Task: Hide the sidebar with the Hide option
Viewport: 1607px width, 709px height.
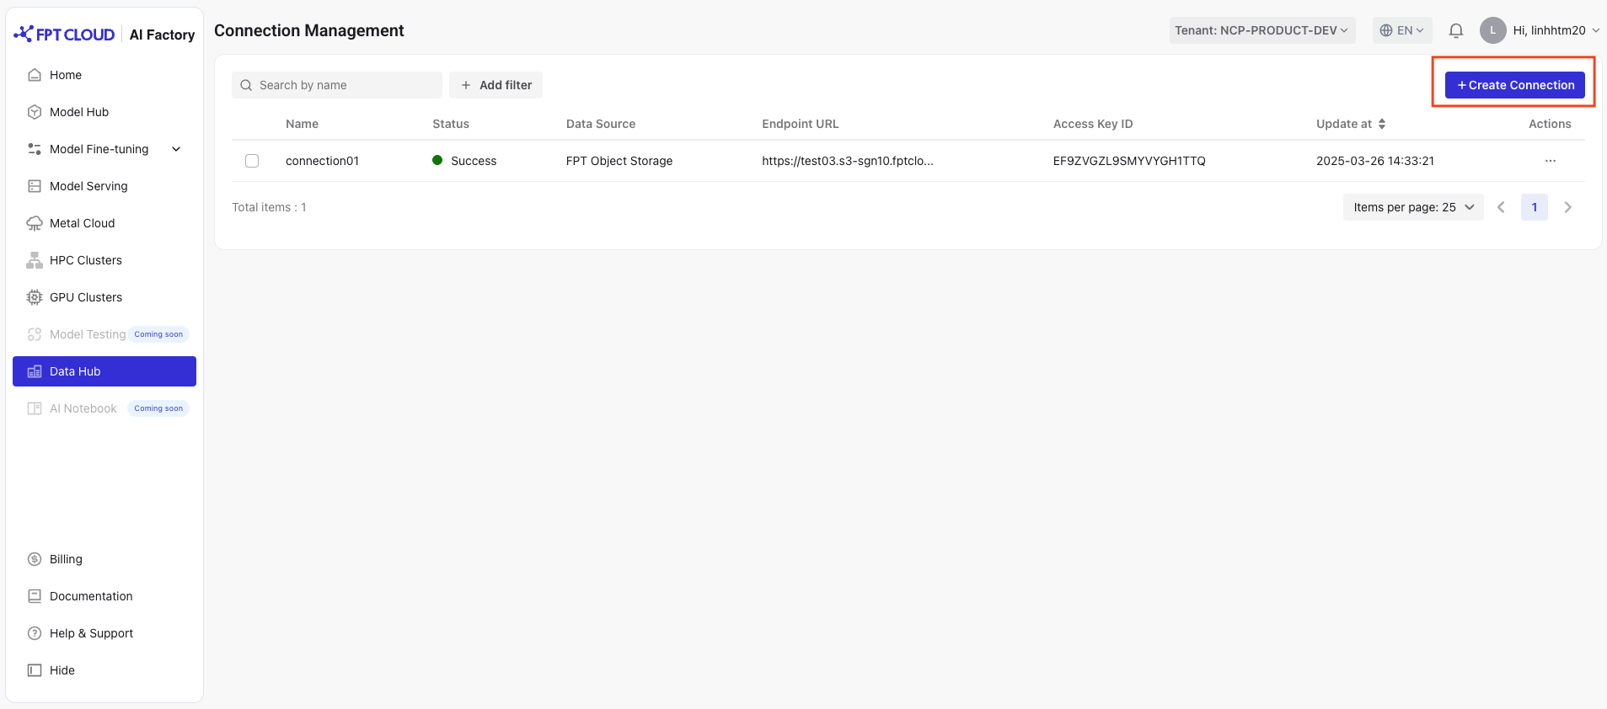Action: click(62, 670)
